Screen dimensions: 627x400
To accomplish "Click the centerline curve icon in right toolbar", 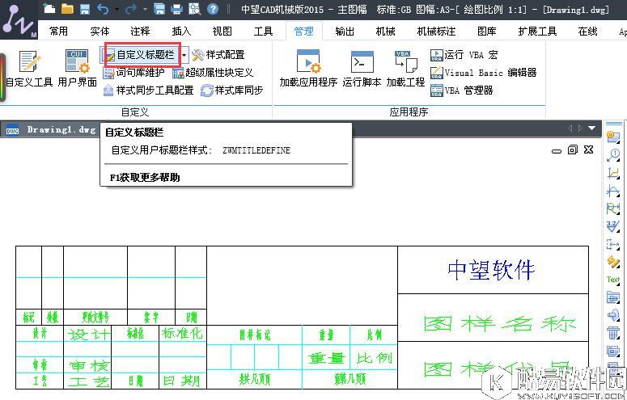I will click(x=613, y=190).
